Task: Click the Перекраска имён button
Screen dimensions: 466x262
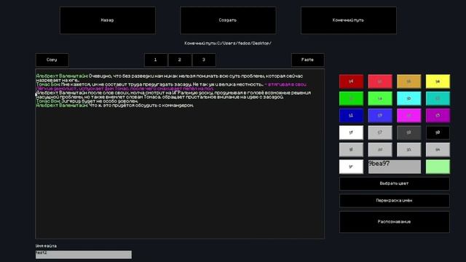Action: point(395,201)
